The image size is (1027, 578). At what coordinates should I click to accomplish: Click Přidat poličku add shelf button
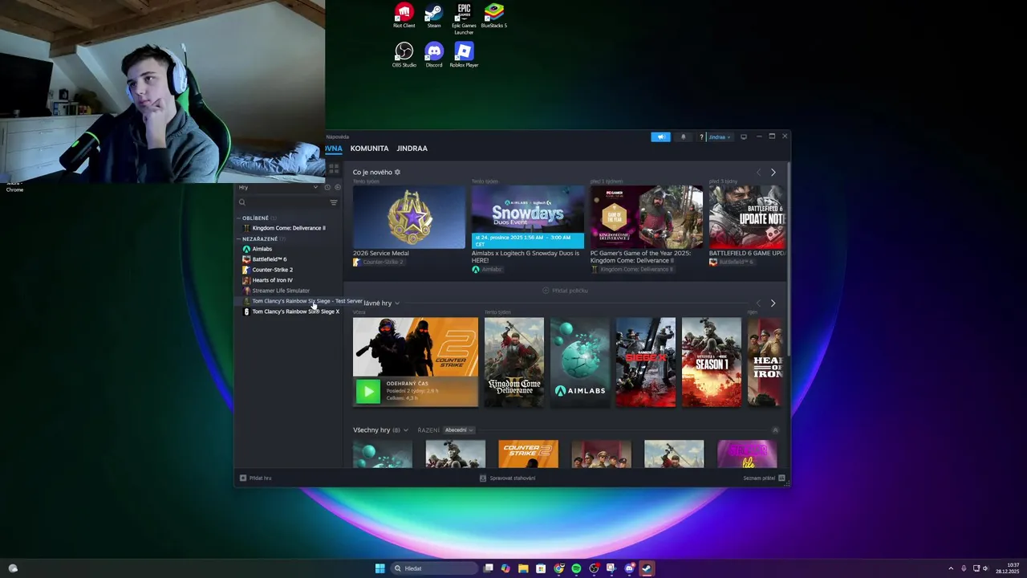pyautogui.click(x=565, y=291)
